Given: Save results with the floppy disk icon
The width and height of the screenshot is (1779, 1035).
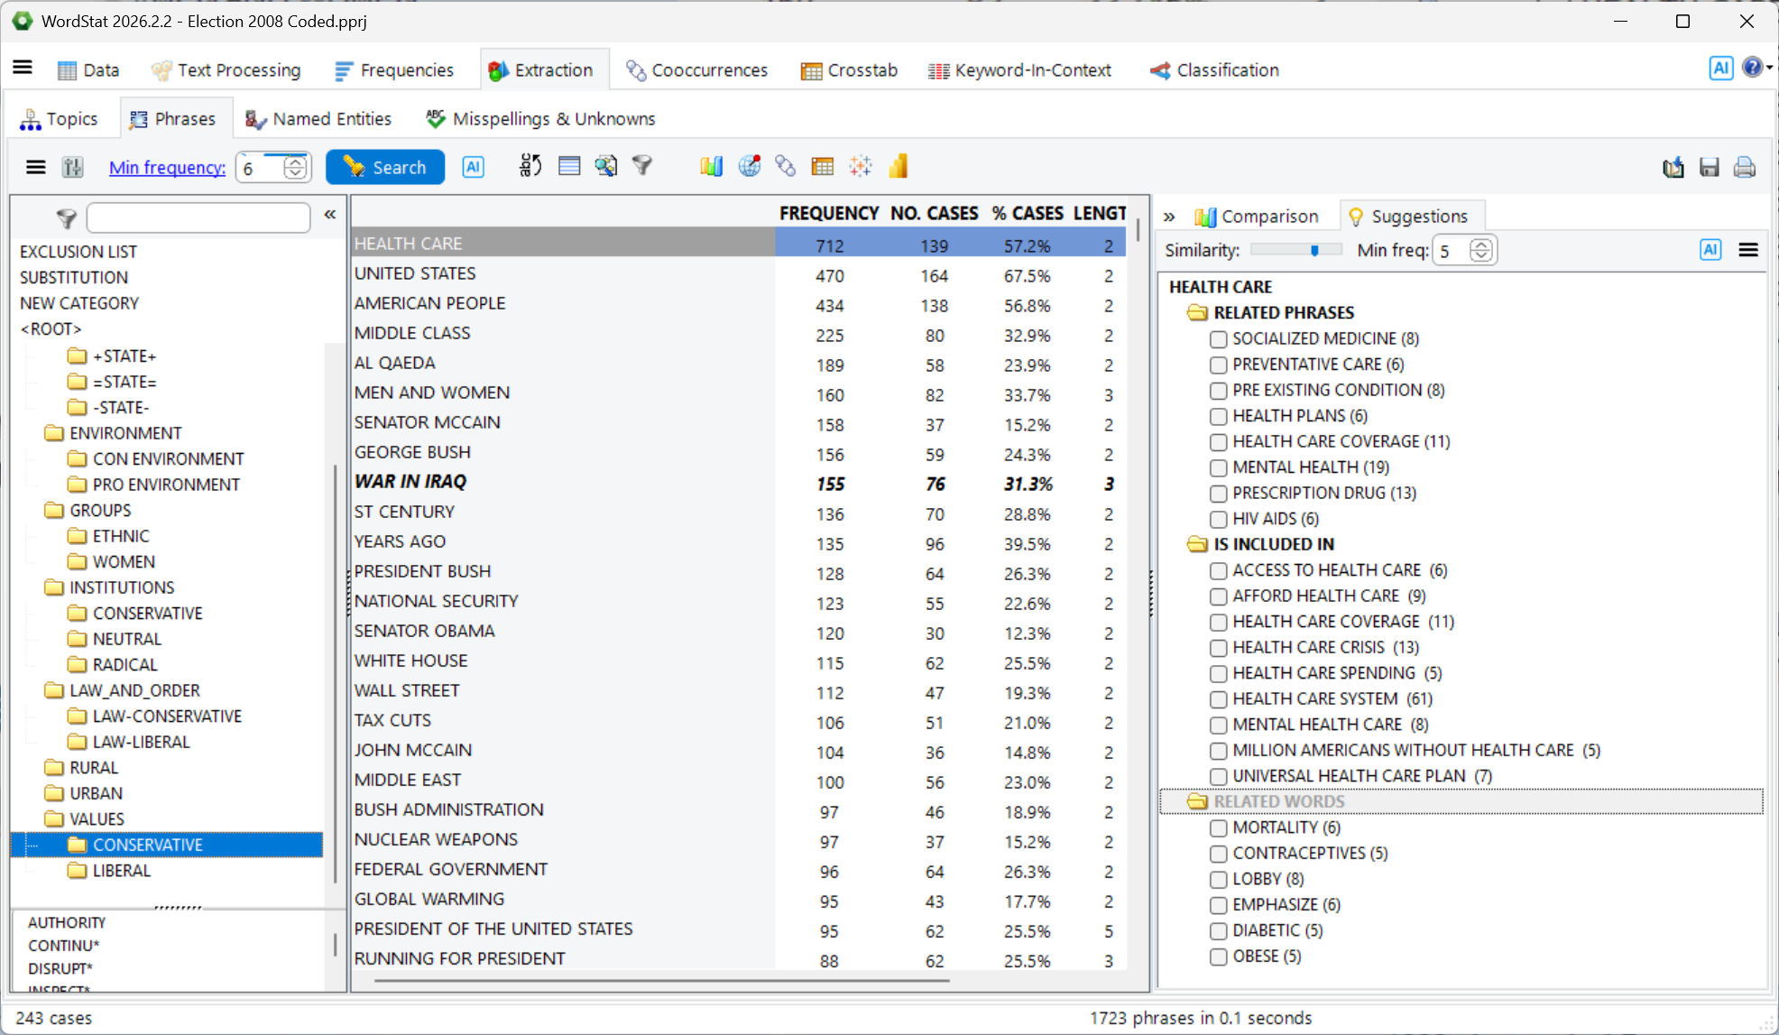Looking at the screenshot, I should (1709, 167).
